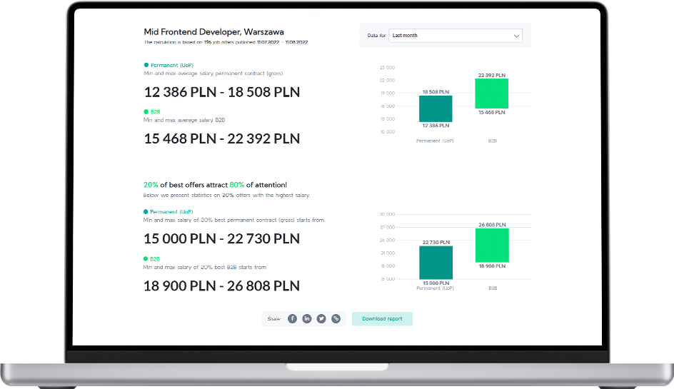Screen dimensions: 674x389
Task: Open the 'Data for' Last month dropdown
Action: [x=456, y=36]
